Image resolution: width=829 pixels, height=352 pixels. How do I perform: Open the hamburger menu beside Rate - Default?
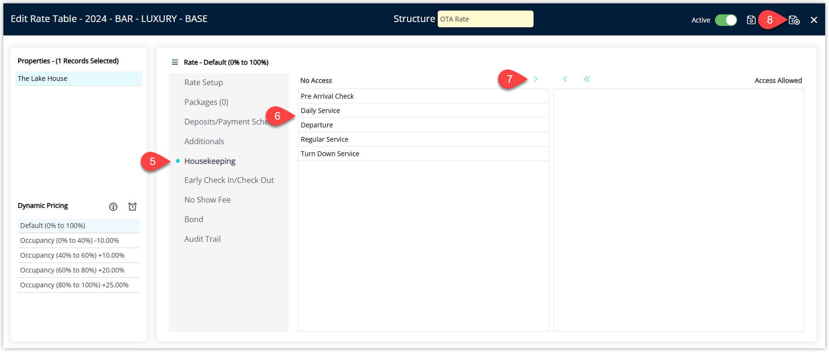point(175,62)
